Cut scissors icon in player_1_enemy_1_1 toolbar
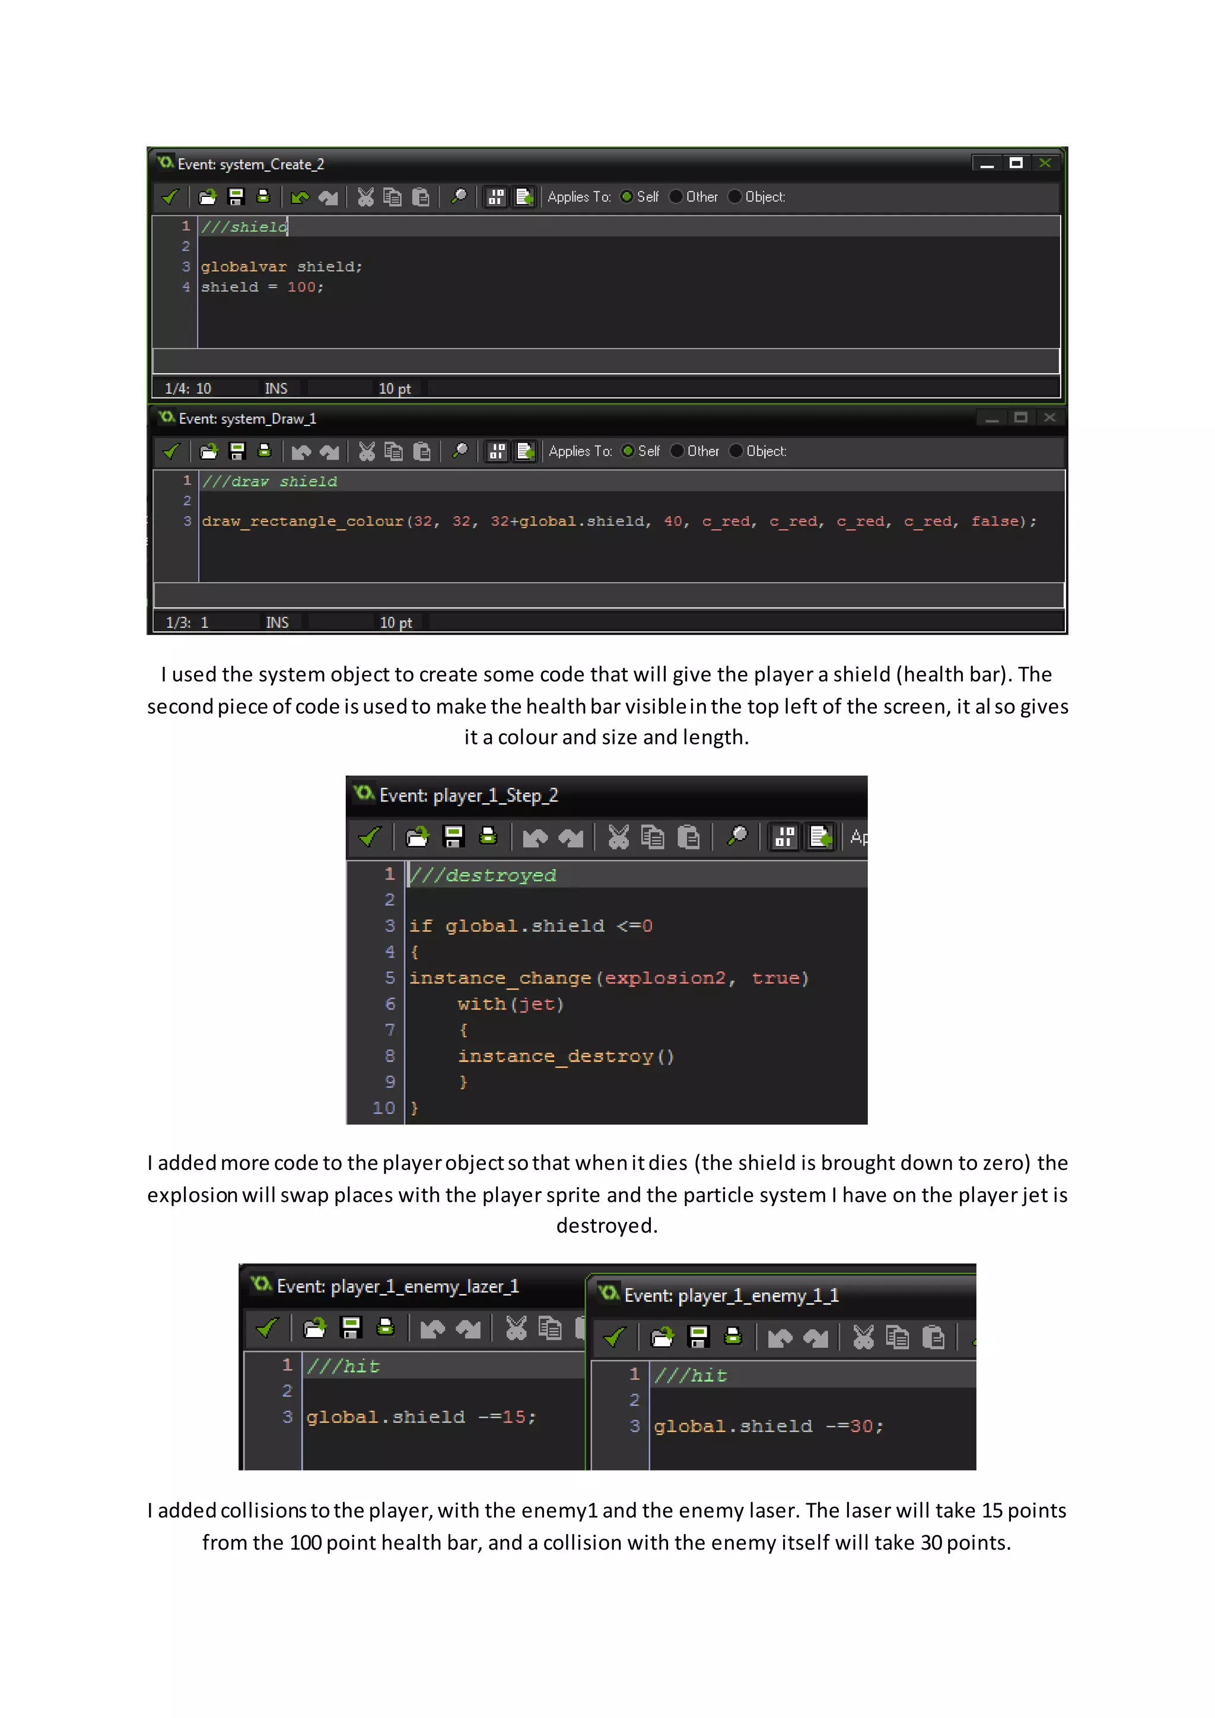The image size is (1215, 1718). 863,1337
